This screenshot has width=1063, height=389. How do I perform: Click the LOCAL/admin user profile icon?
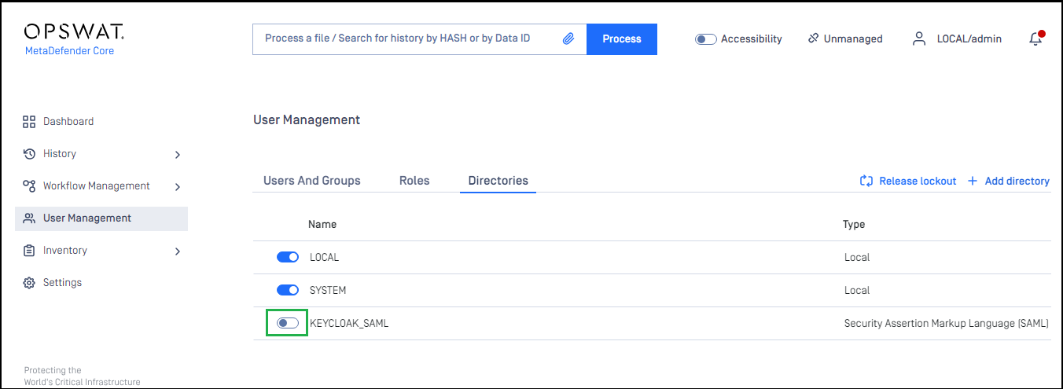pyautogui.click(x=918, y=39)
